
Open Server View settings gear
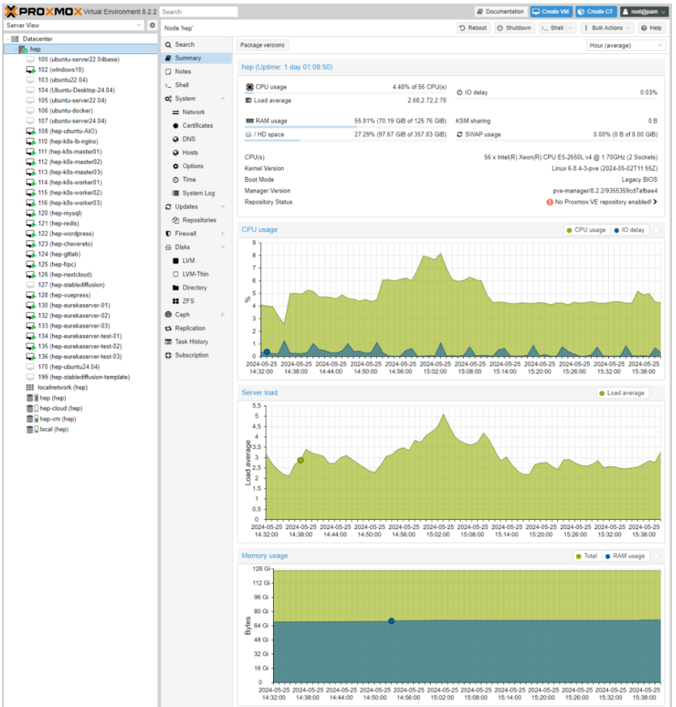[152, 25]
